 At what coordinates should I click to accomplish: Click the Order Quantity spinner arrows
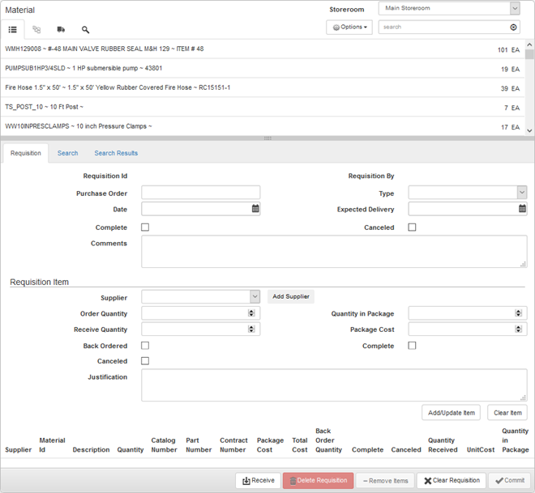pos(251,313)
